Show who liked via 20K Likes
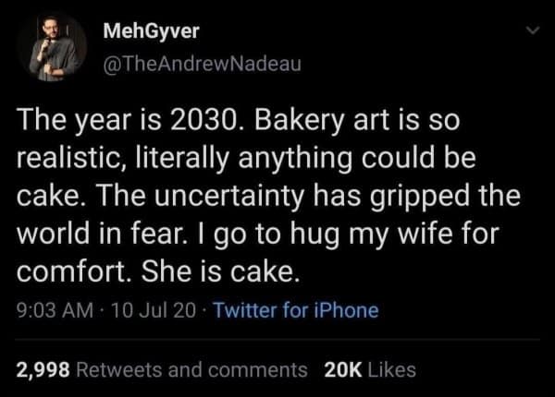 click(x=371, y=369)
